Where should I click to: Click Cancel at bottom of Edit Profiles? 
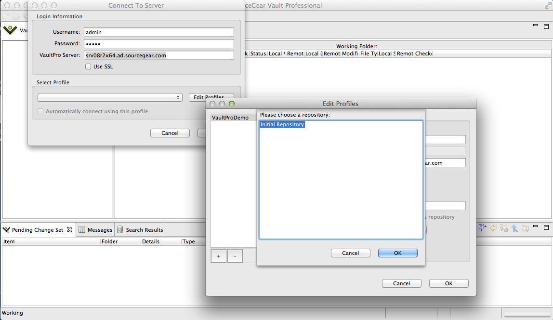(402, 283)
